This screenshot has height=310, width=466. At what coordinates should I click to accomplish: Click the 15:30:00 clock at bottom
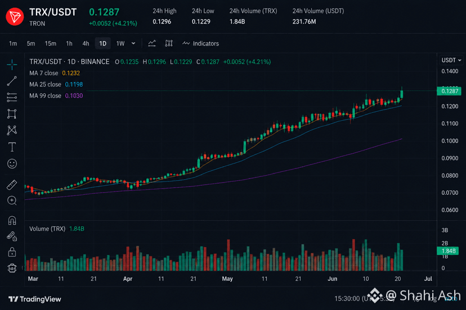click(347, 298)
